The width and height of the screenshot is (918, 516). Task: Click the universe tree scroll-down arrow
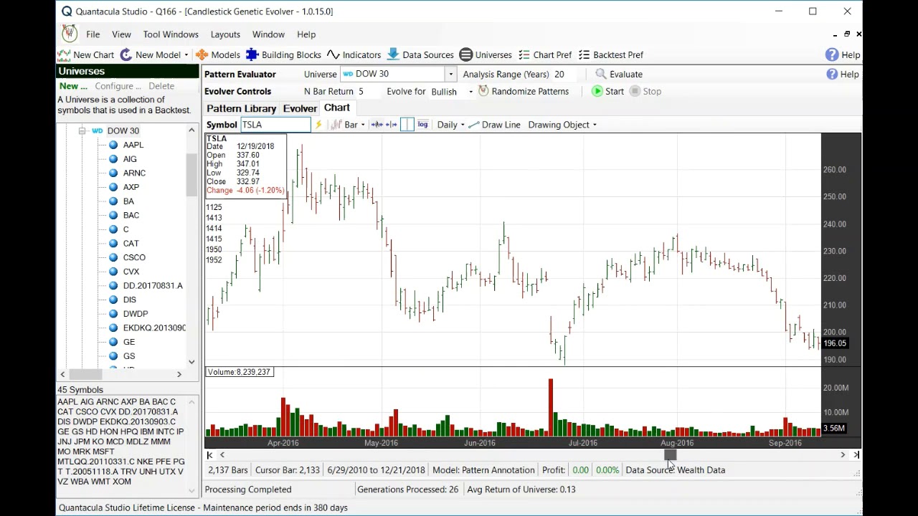coord(191,362)
